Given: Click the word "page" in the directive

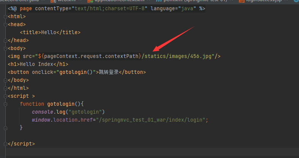Looking at the screenshot, I should point(26,9).
